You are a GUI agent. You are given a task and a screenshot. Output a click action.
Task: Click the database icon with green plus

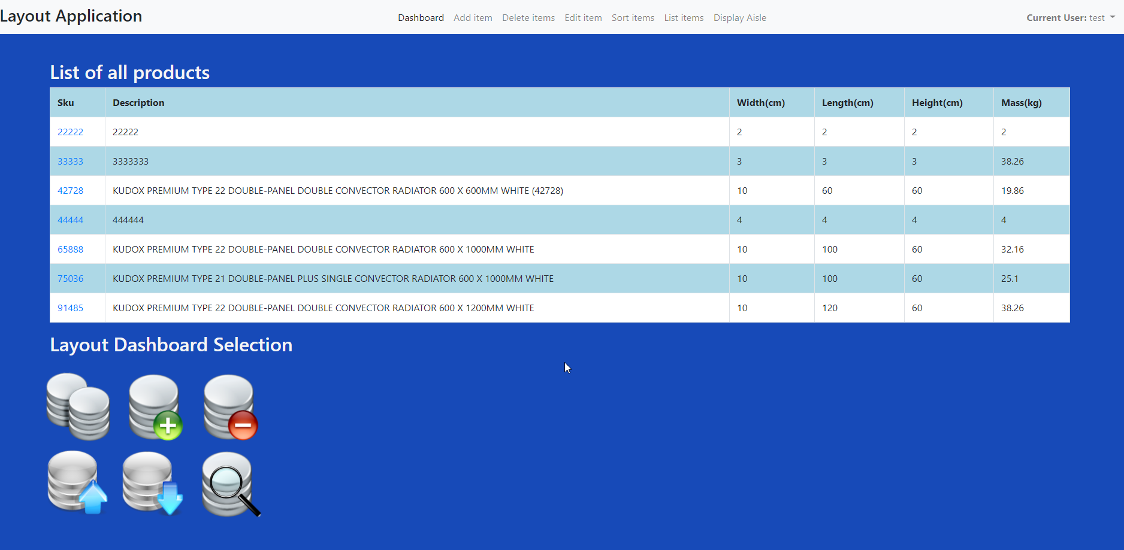click(x=155, y=407)
